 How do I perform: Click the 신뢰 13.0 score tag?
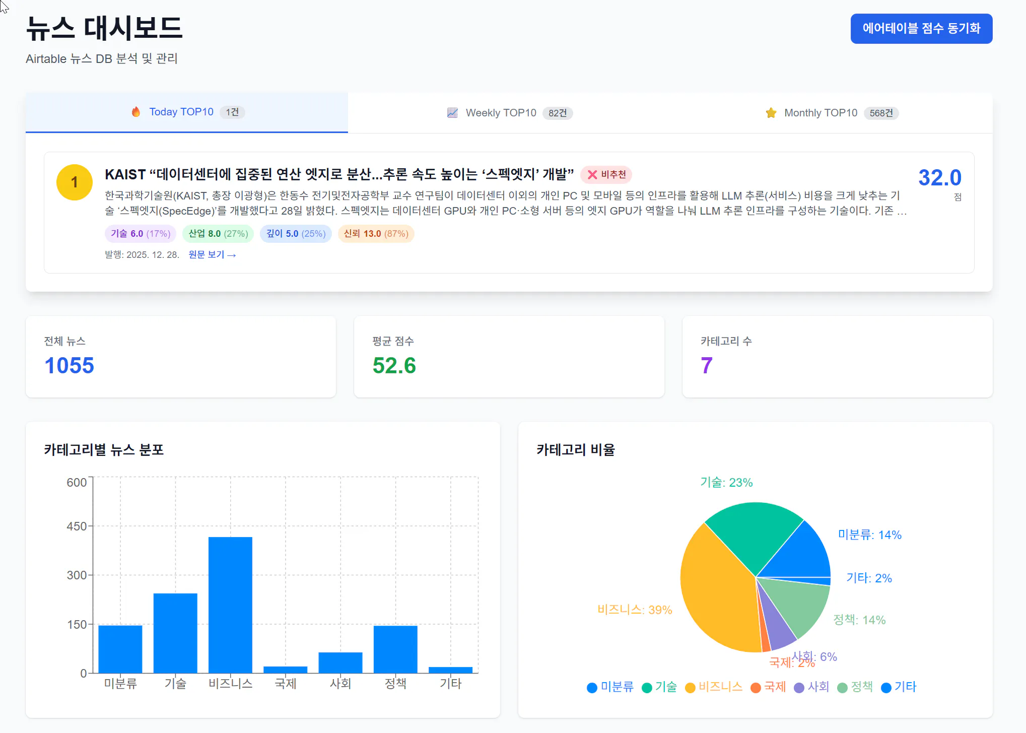[x=376, y=234]
